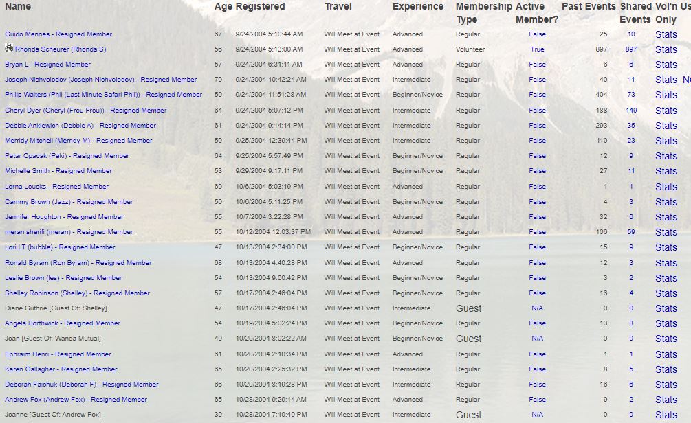Click N/A active status for Diane Guthrie

(537, 308)
